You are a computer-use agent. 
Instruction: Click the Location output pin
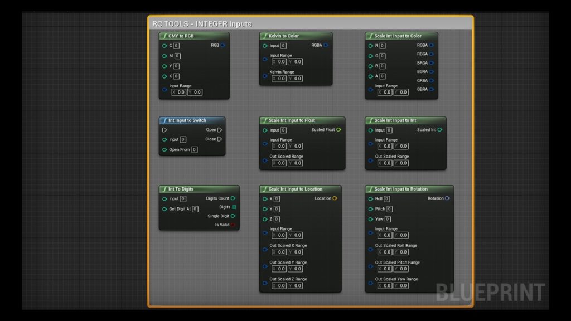tap(335, 198)
